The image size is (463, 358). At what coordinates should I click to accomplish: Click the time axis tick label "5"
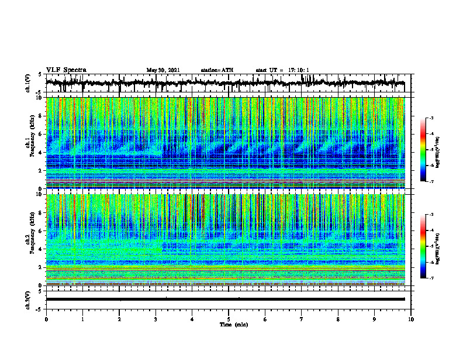(x=229, y=319)
